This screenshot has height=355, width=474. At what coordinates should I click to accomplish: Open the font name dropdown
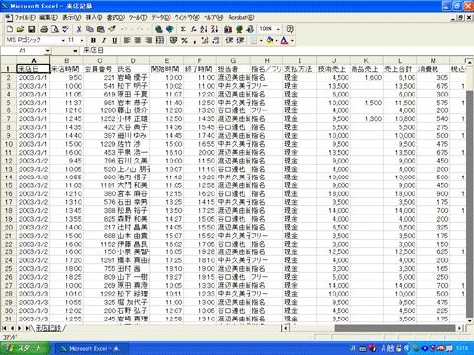tap(63, 40)
